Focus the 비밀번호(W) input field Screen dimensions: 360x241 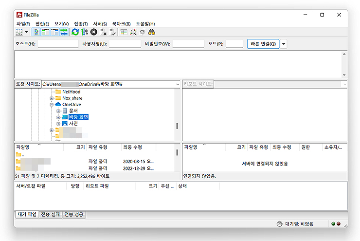(188, 44)
